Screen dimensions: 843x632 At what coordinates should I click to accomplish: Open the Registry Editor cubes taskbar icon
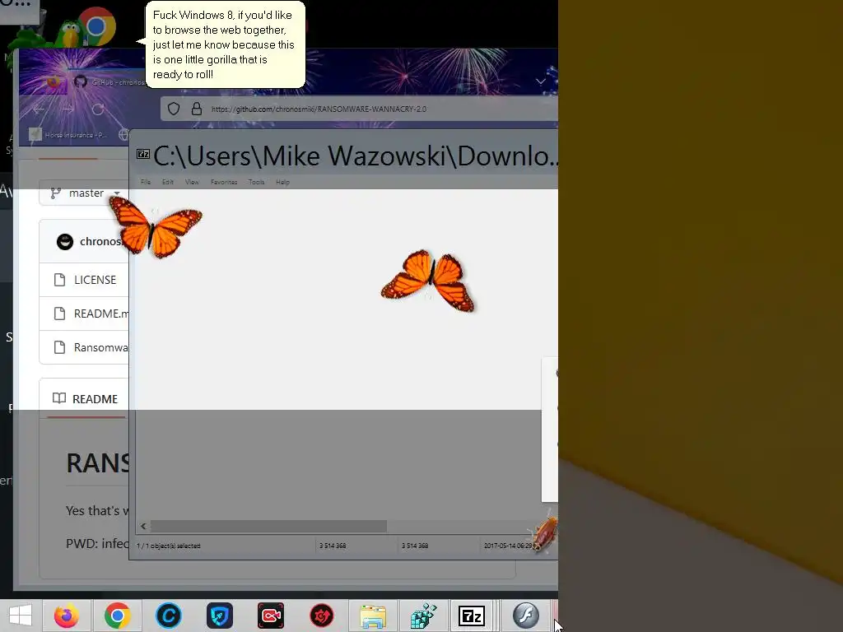[424, 616]
